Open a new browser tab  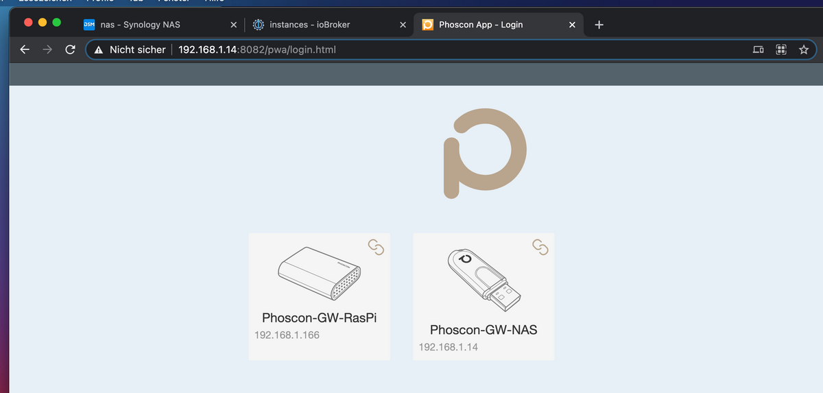tap(599, 25)
